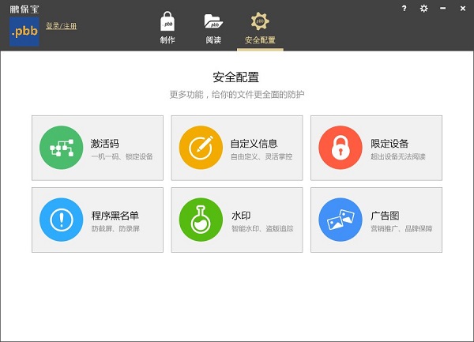Click the 鹏保宝 app title text
474x342 pixels.
pyautogui.click(x=24, y=9)
